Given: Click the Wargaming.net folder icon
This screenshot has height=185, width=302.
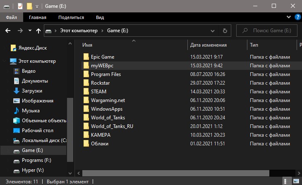Looking at the screenshot, I should pyautogui.click(x=86, y=100).
